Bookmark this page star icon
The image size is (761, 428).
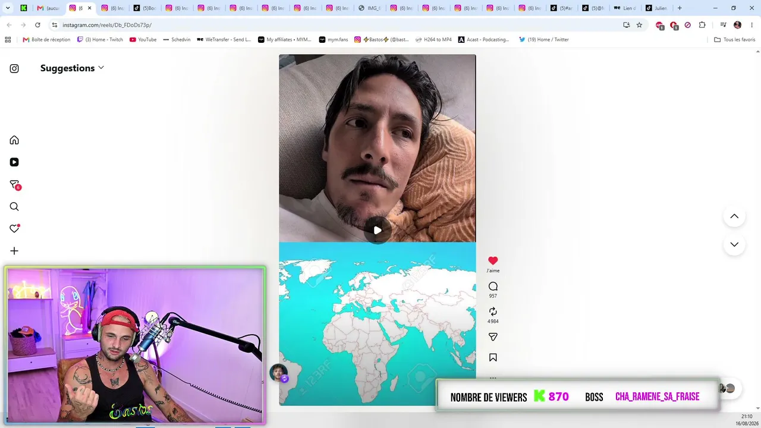coord(639,25)
